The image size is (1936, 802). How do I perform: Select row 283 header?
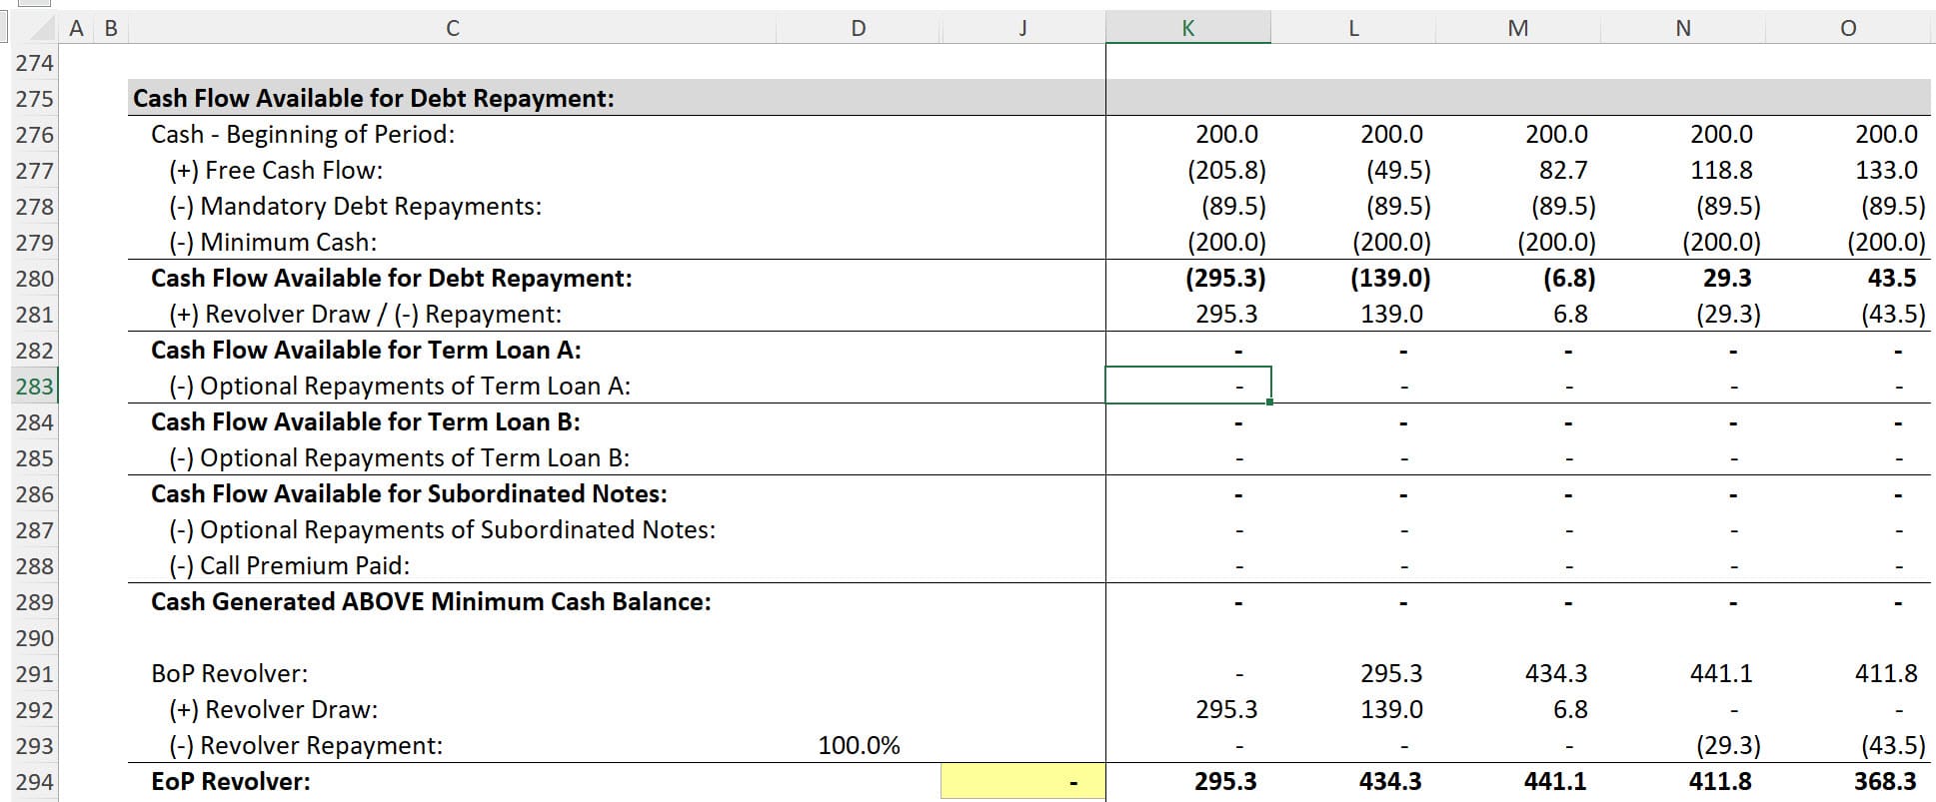click(34, 387)
